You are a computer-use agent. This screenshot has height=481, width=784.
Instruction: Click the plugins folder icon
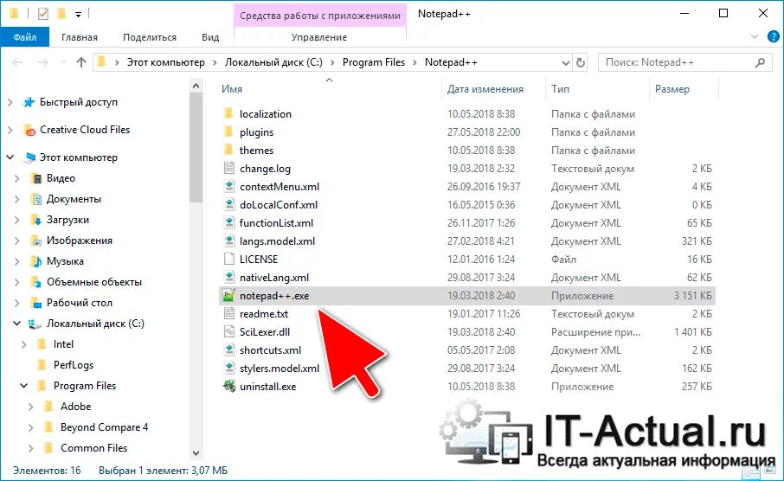[x=229, y=132]
